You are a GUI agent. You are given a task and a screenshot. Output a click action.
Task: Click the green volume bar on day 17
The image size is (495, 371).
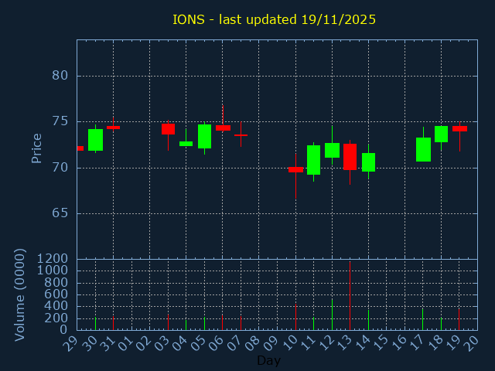coord(422,319)
